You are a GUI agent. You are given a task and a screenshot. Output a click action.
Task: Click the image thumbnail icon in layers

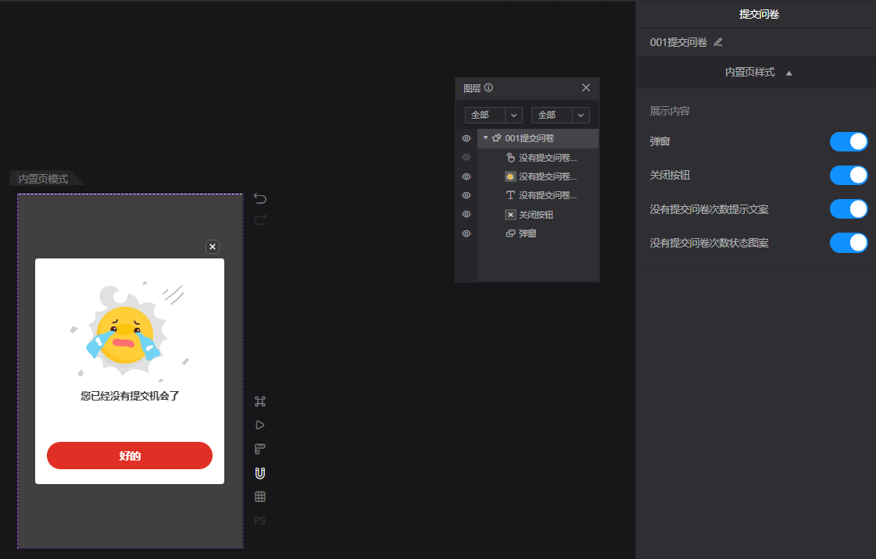point(510,176)
